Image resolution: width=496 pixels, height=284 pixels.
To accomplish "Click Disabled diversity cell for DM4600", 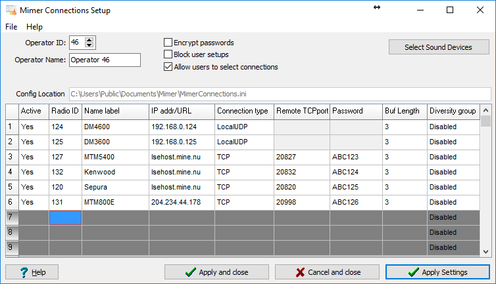I will click(454, 127).
